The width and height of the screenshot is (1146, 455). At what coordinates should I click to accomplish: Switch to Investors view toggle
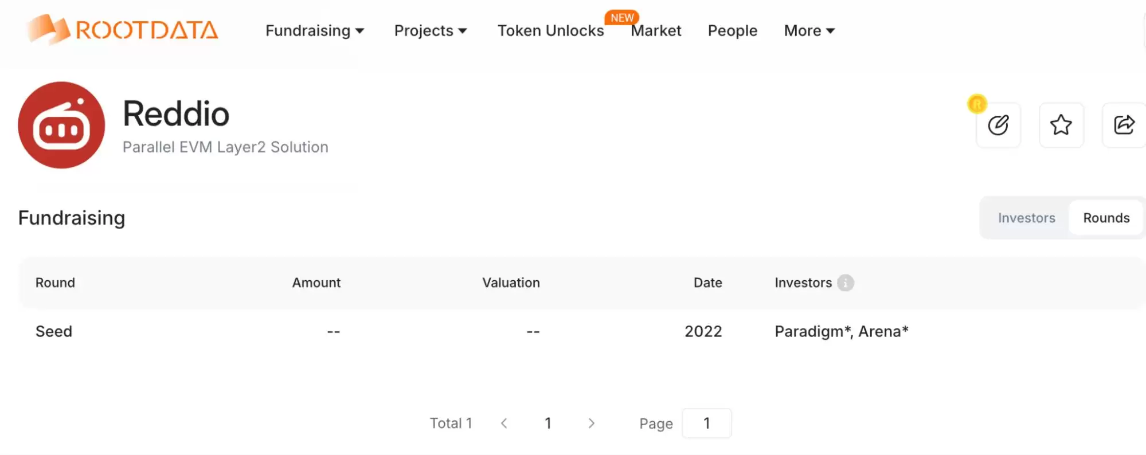click(1026, 218)
